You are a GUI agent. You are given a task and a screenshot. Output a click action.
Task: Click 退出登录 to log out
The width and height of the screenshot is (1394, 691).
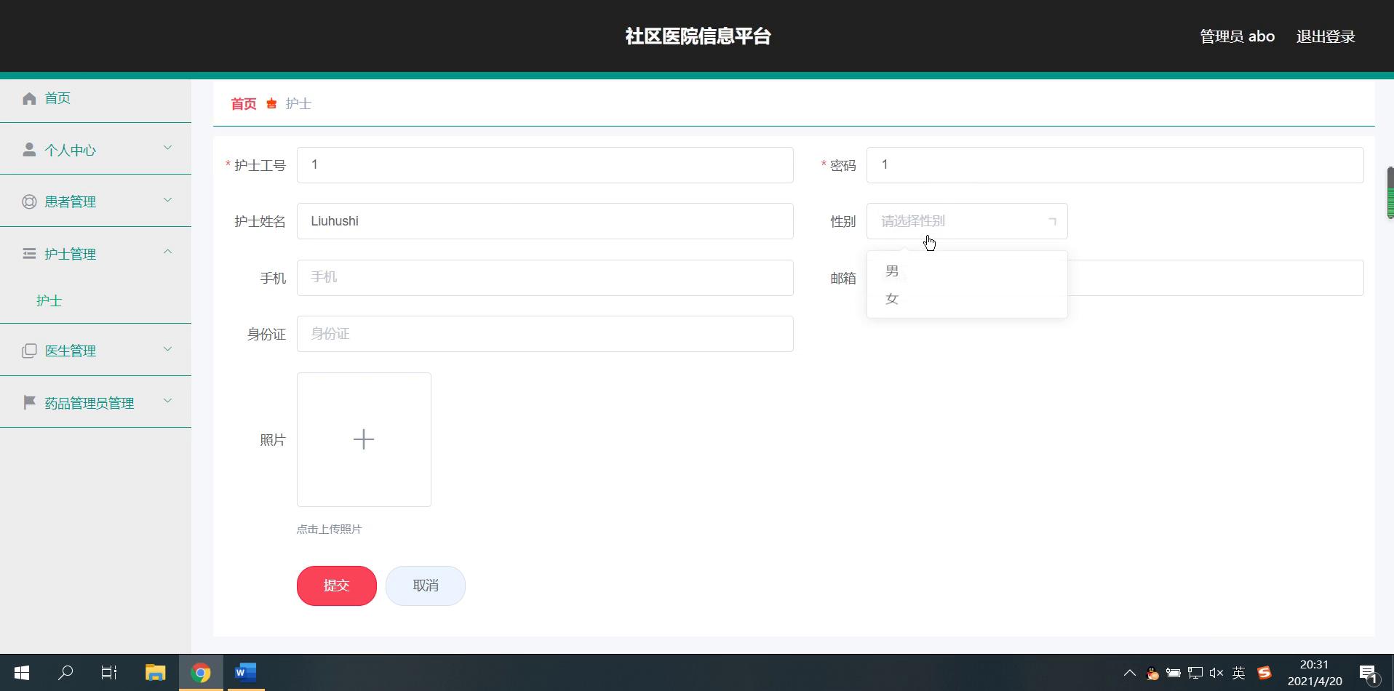(1325, 36)
